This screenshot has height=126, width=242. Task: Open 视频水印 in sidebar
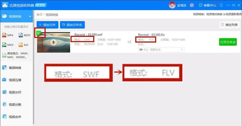12,92
